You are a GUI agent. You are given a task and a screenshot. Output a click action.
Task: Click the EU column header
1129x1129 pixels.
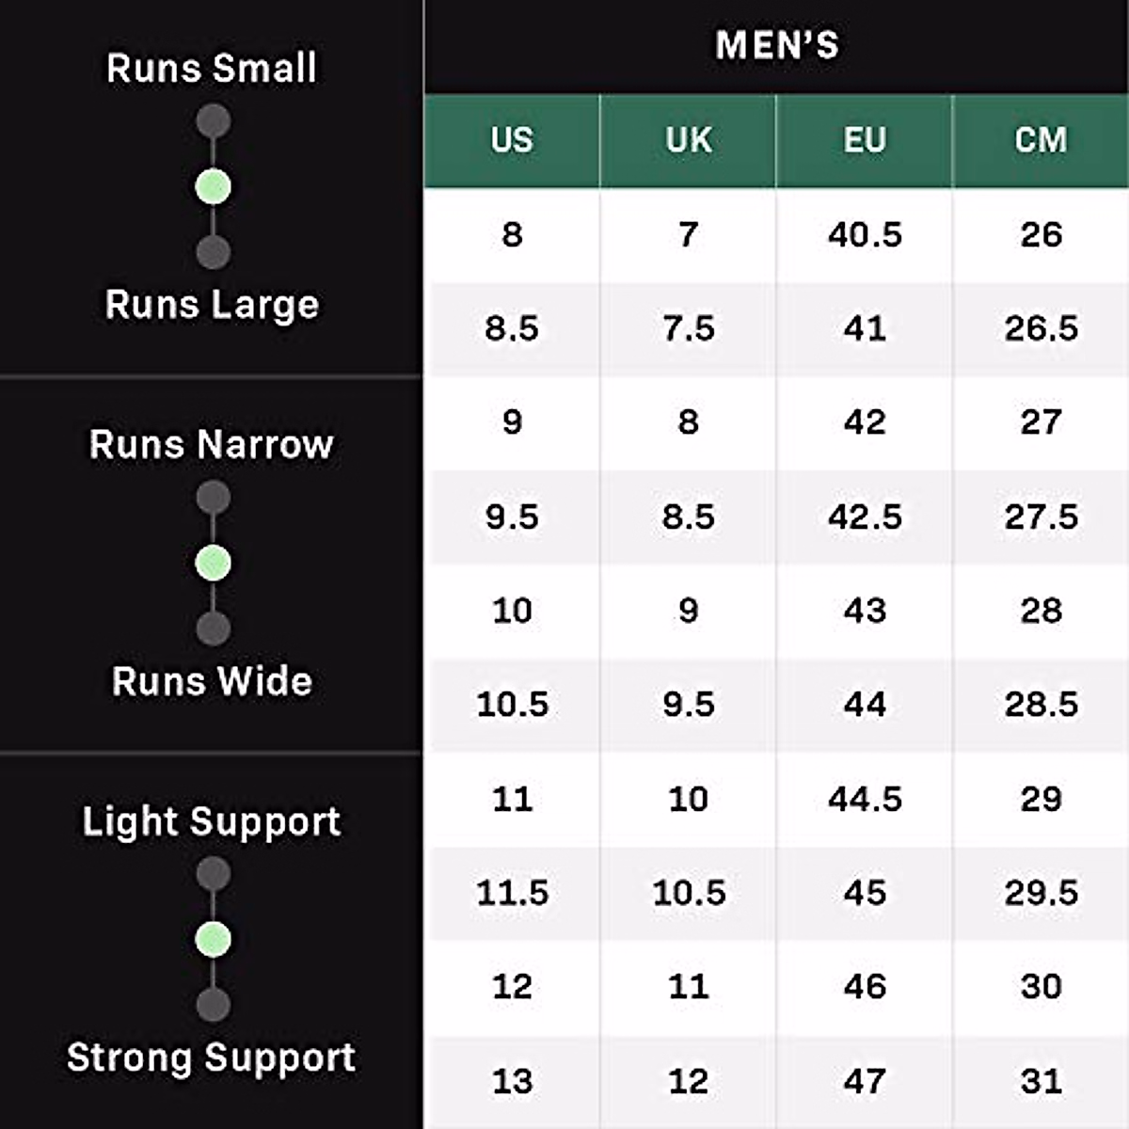coord(865,140)
